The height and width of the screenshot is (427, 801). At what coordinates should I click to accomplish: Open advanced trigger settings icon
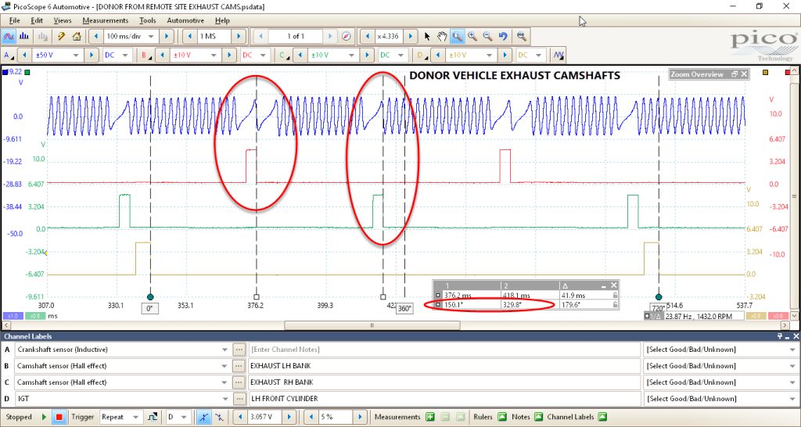[x=153, y=418]
